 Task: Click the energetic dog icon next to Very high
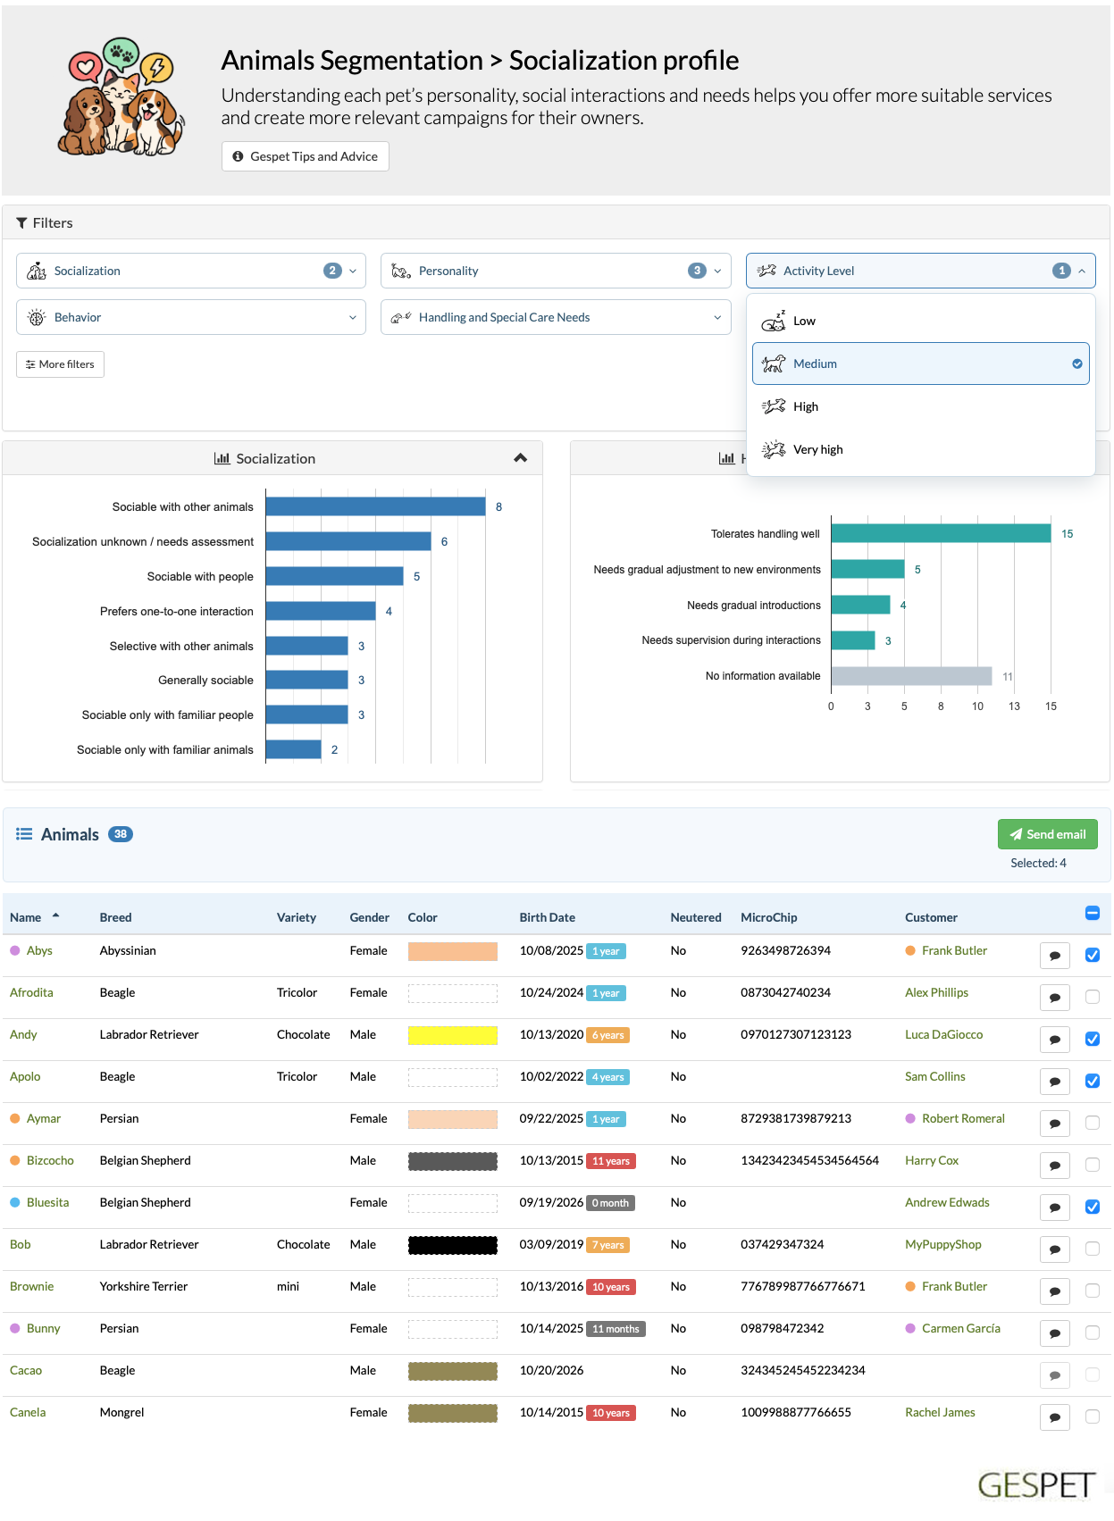[x=774, y=449]
